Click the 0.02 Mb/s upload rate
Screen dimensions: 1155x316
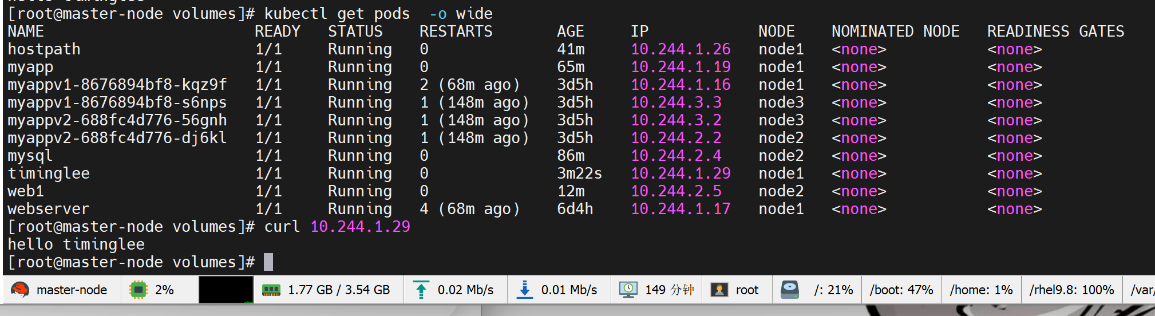pos(465,290)
